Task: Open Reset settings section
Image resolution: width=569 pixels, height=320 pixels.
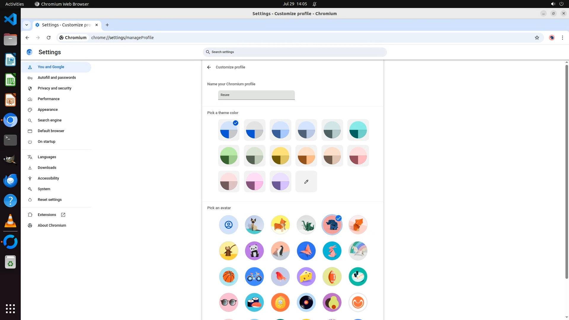Action: [x=49, y=200]
